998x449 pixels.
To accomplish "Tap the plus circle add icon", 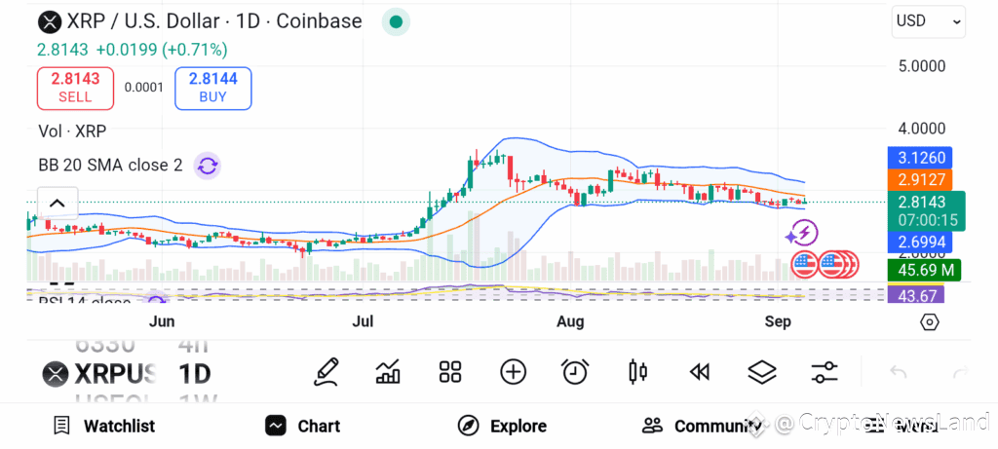I will click(513, 372).
